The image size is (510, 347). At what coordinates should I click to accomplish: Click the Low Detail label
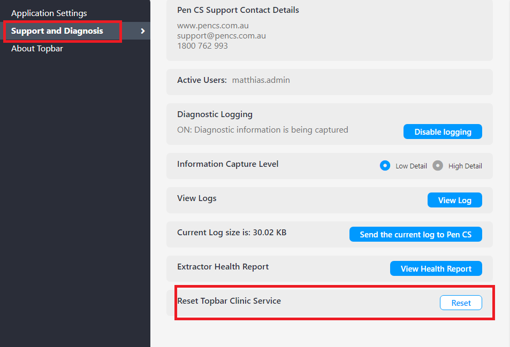click(411, 166)
